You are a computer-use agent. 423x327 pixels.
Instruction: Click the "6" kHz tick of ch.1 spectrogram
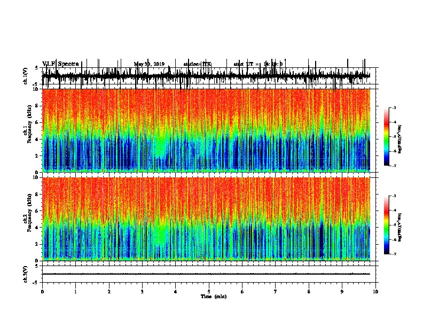tap(37, 122)
